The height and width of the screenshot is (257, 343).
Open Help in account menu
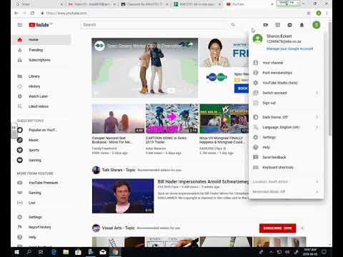286,147
